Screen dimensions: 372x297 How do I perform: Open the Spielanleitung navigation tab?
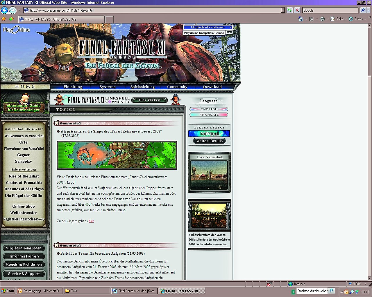coord(142,87)
